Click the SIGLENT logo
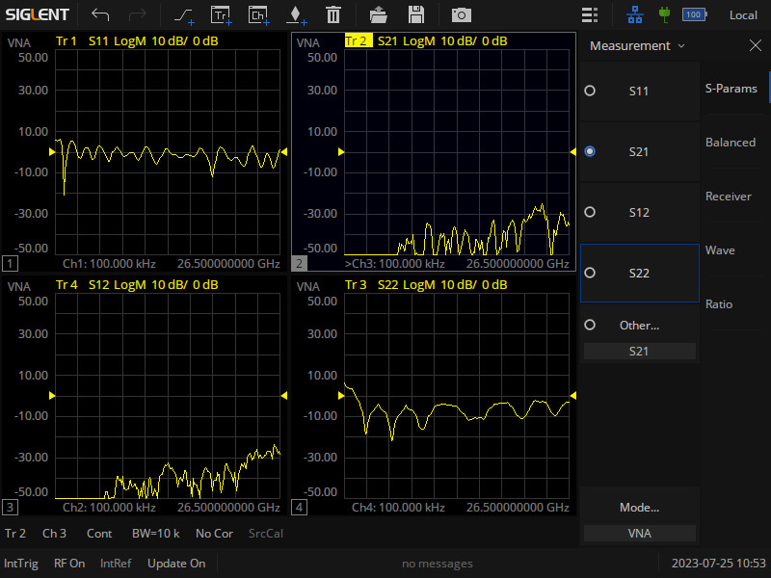 [38, 14]
